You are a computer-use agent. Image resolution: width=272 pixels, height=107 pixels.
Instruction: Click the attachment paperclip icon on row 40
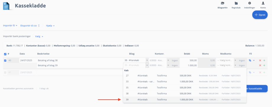point(250,60)
